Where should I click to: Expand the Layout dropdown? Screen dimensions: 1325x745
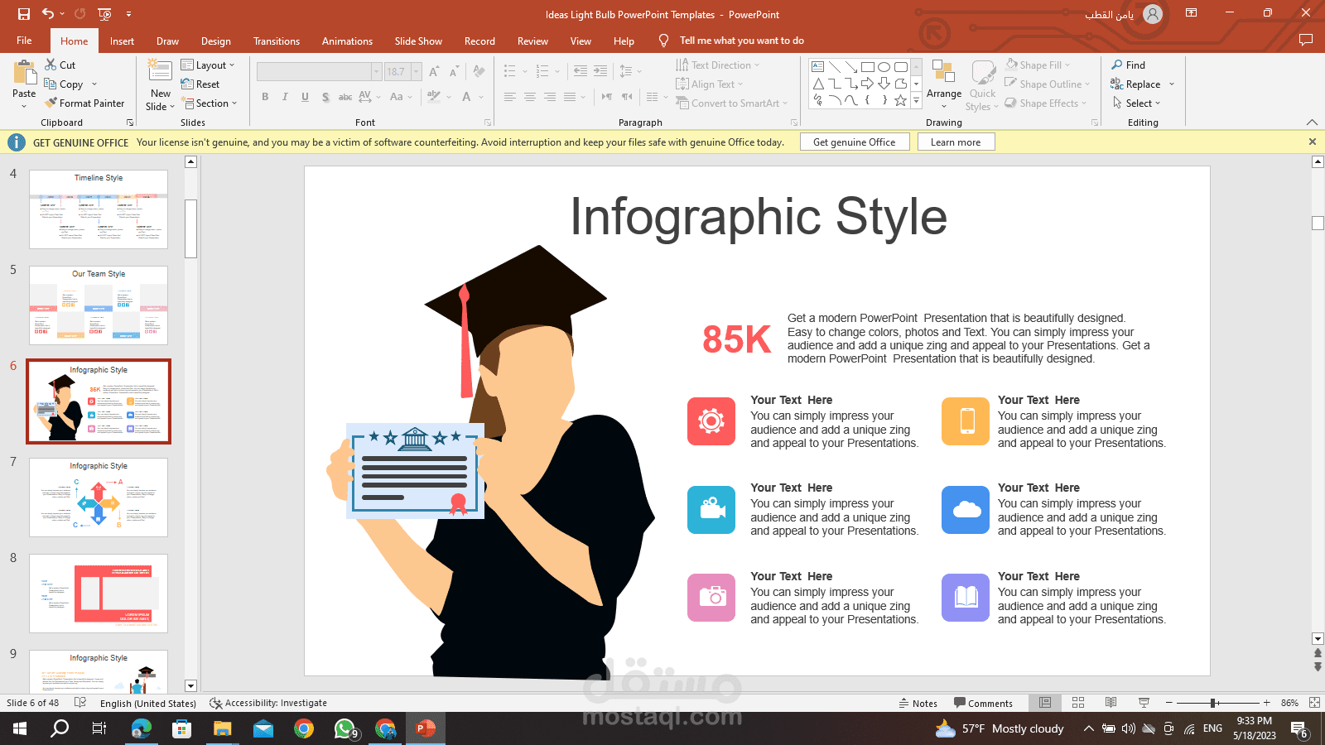click(x=208, y=65)
